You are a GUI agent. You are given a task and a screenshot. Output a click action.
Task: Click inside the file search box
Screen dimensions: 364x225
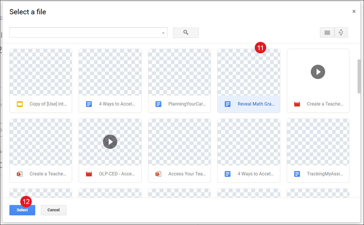[85, 33]
